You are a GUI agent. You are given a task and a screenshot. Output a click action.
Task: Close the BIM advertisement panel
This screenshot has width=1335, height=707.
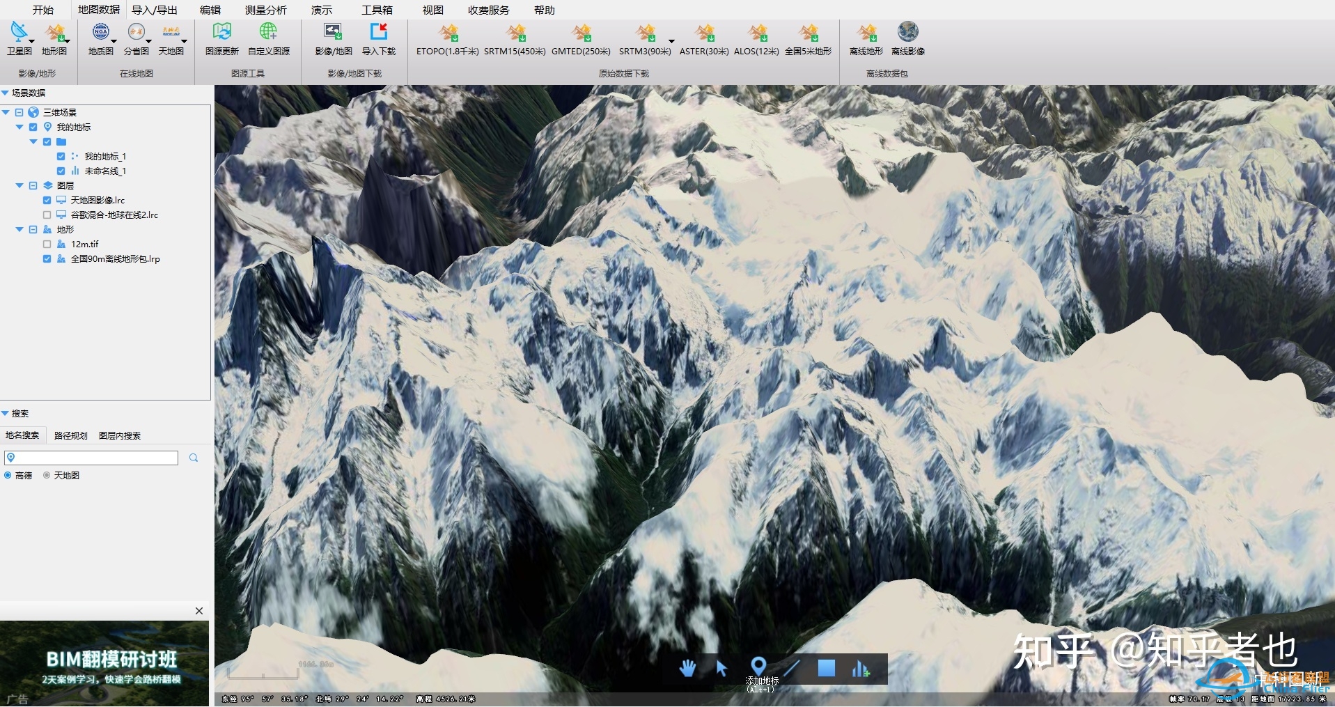(x=199, y=611)
